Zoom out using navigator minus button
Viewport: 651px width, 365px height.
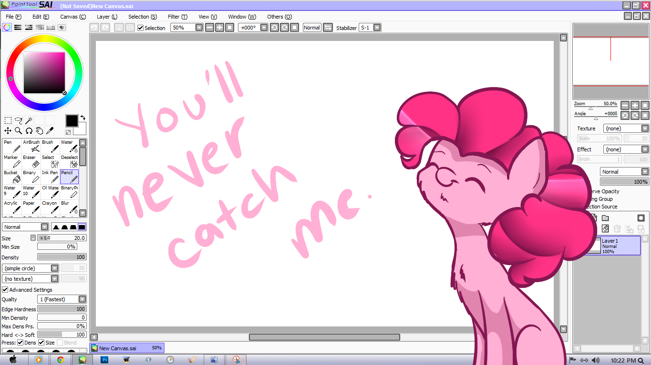click(x=625, y=105)
